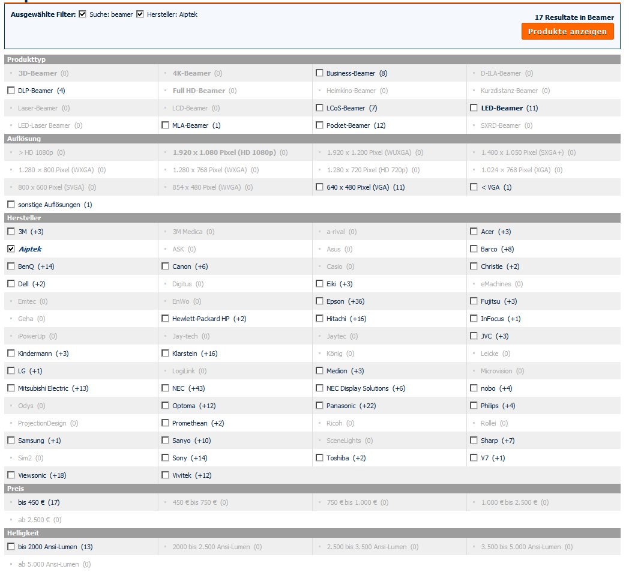The height and width of the screenshot is (572, 629).
Task: Select the Panasonic checkbox
Action: pos(319,406)
